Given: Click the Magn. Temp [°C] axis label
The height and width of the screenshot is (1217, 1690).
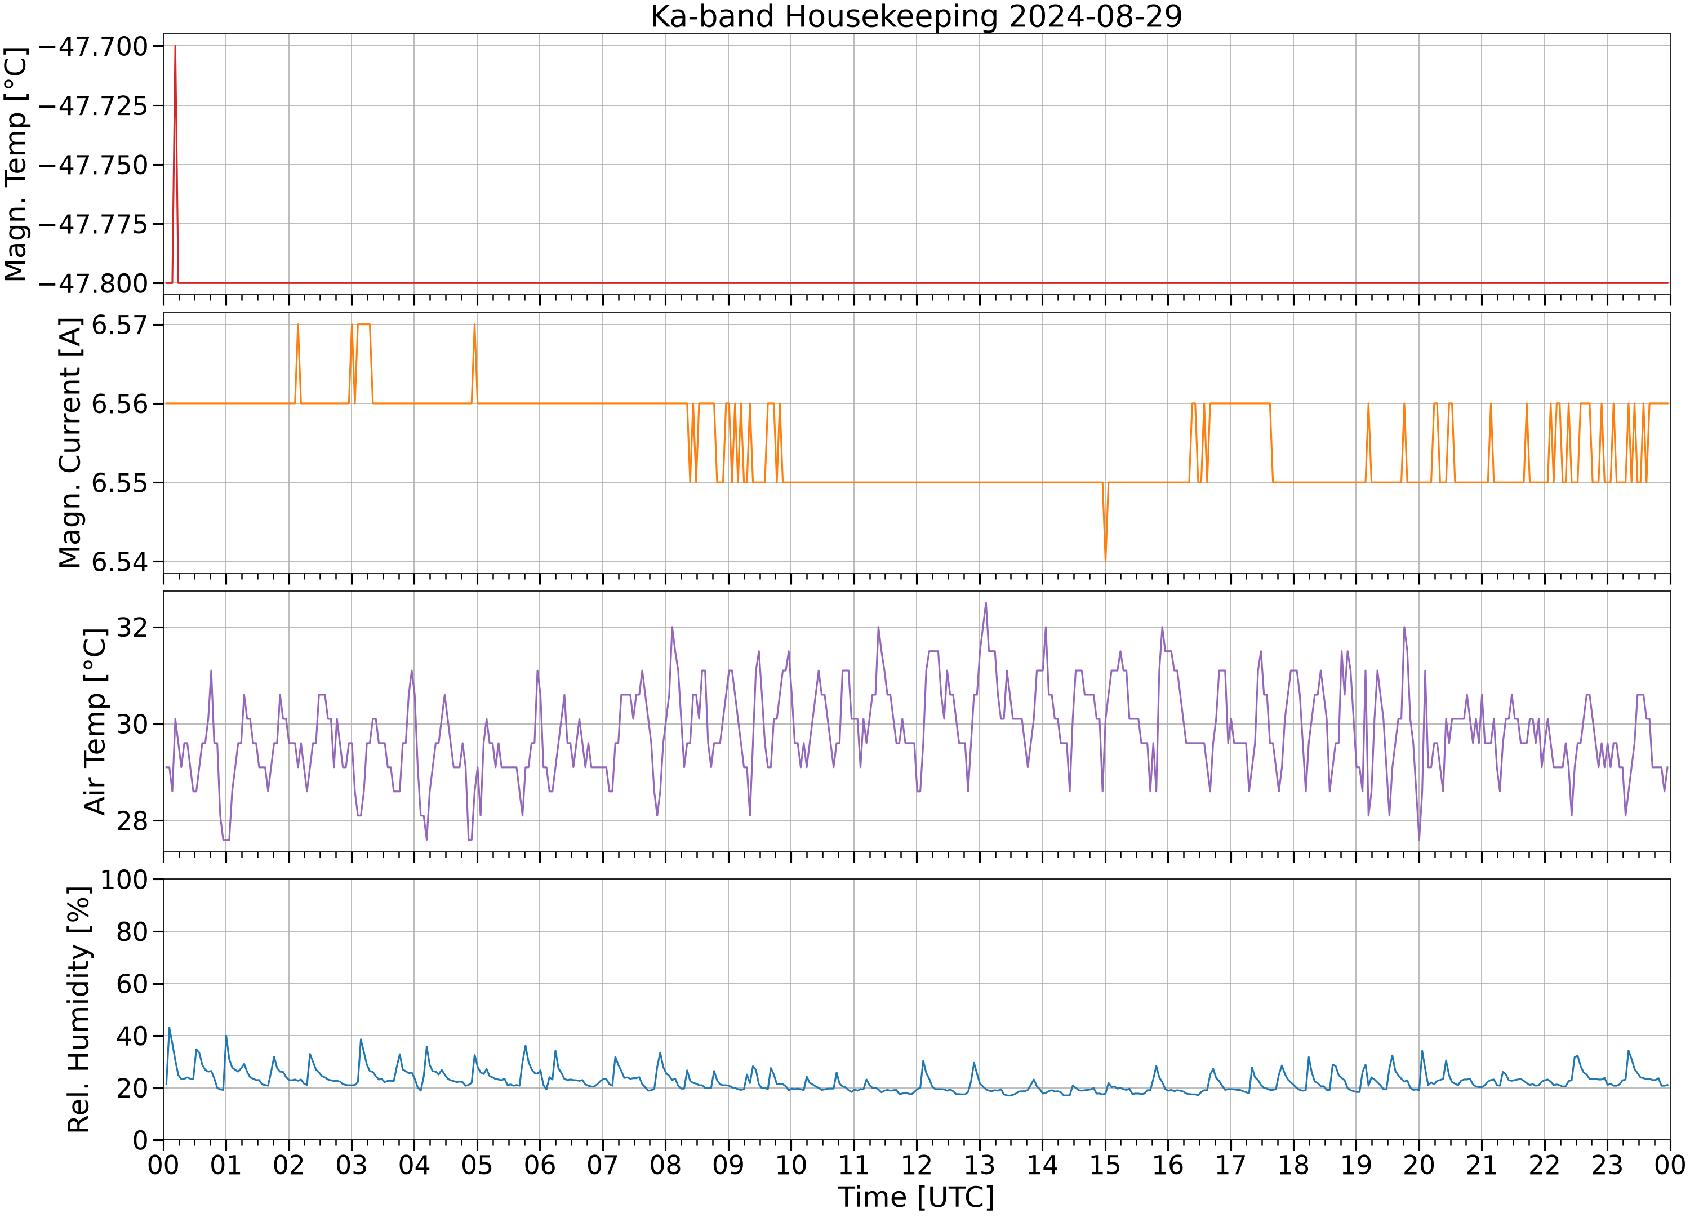Looking at the screenshot, I should (16, 164).
